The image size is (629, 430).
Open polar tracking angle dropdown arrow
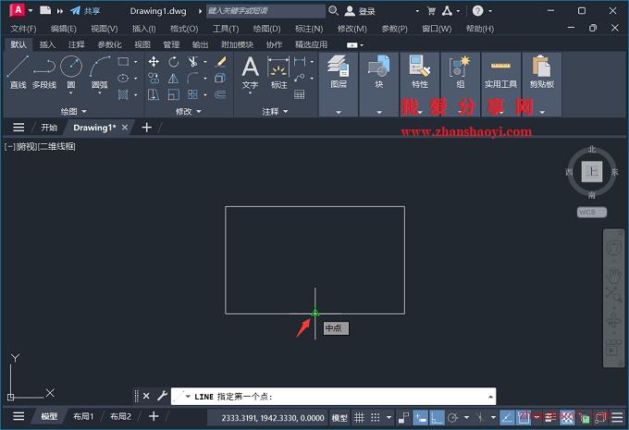(466, 418)
